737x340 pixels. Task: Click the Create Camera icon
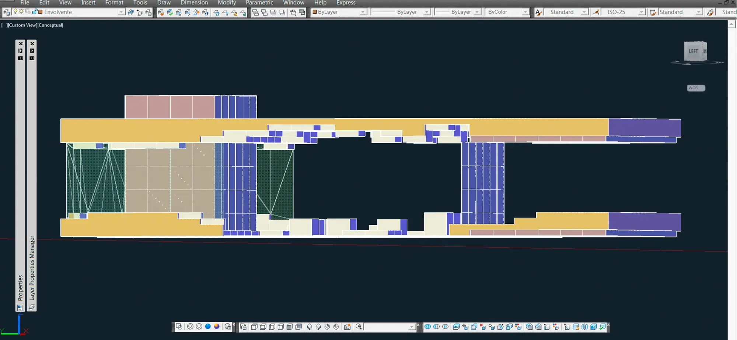(x=347, y=327)
